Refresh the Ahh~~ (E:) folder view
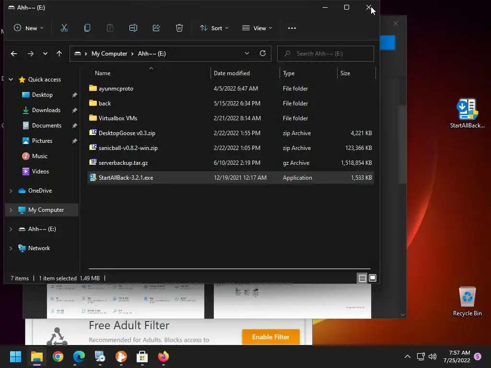The width and height of the screenshot is (491, 368). pos(263,54)
